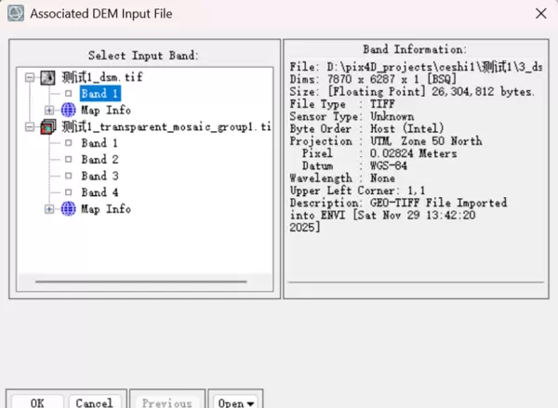Click the transparent_mosaic_group1 file icon

click(48, 126)
